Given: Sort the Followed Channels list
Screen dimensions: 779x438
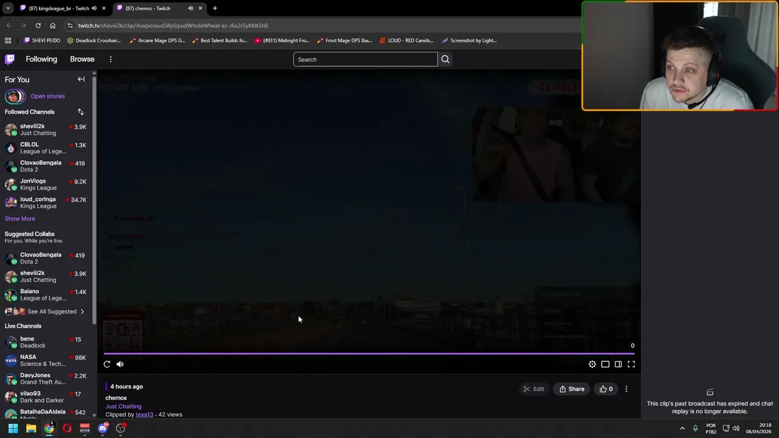Looking at the screenshot, I should click(80, 112).
